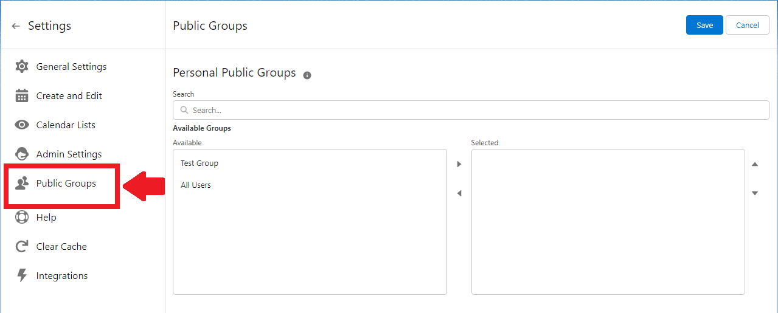
Task: Open the Help section
Action: tap(46, 218)
